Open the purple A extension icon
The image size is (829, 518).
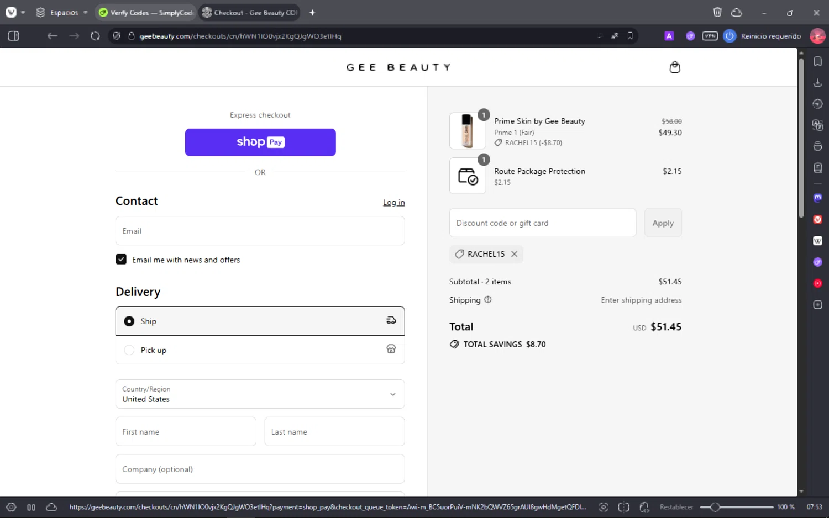click(x=669, y=36)
